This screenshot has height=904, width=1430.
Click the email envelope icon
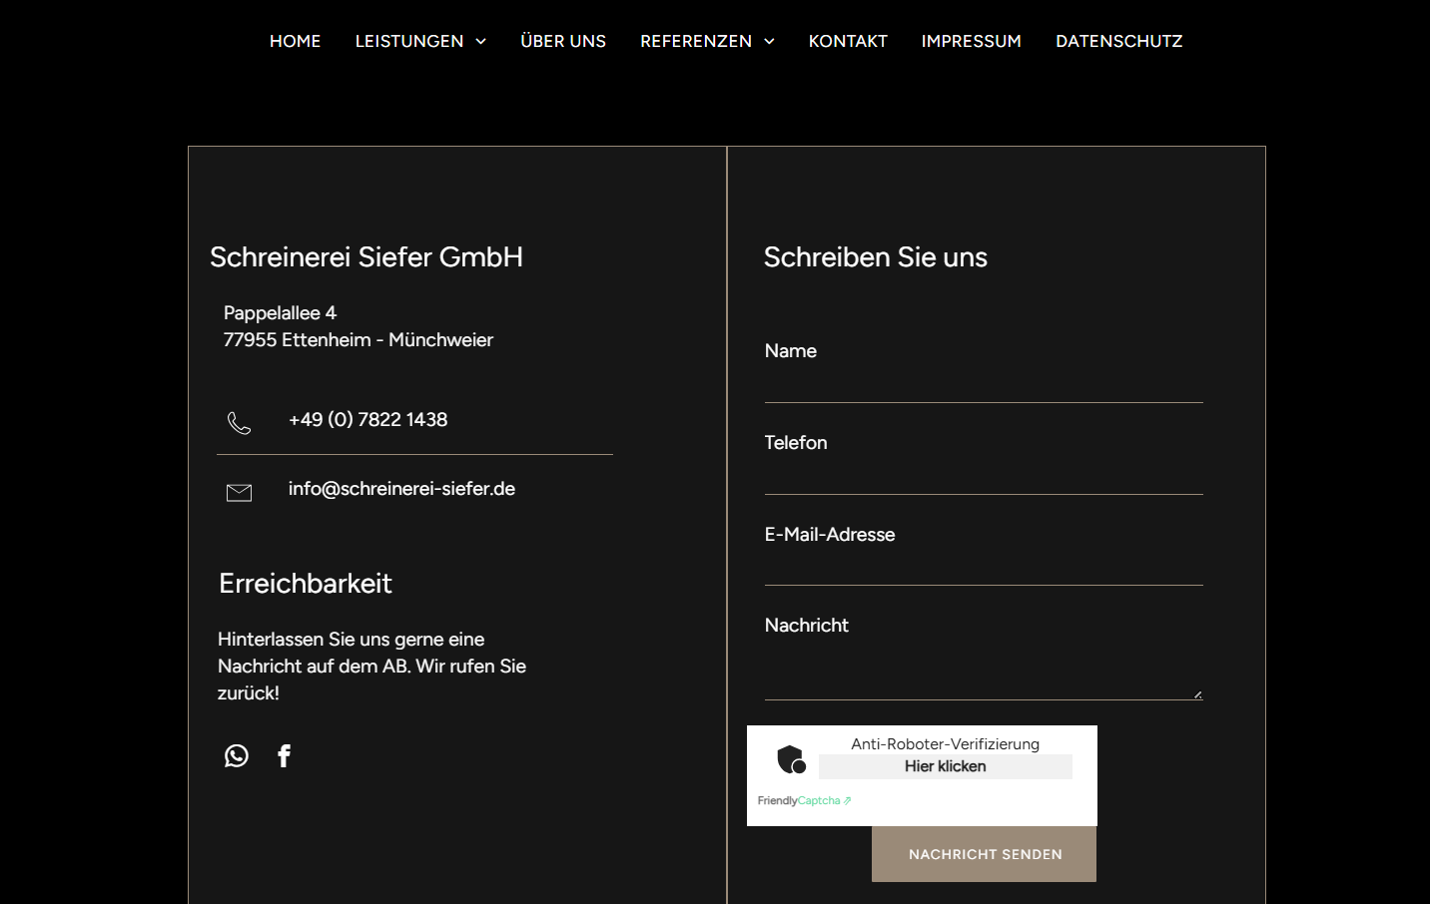point(239,493)
